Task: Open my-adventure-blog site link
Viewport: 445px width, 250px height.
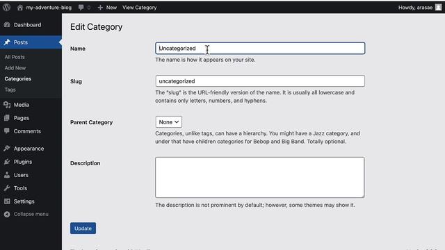Action: click(49, 8)
